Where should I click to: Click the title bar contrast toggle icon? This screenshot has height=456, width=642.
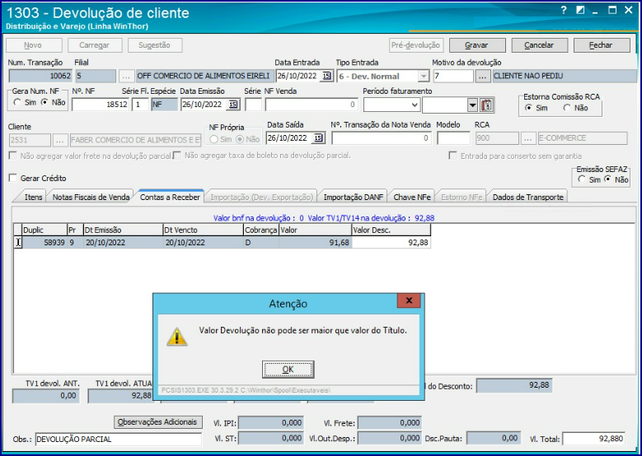580,10
